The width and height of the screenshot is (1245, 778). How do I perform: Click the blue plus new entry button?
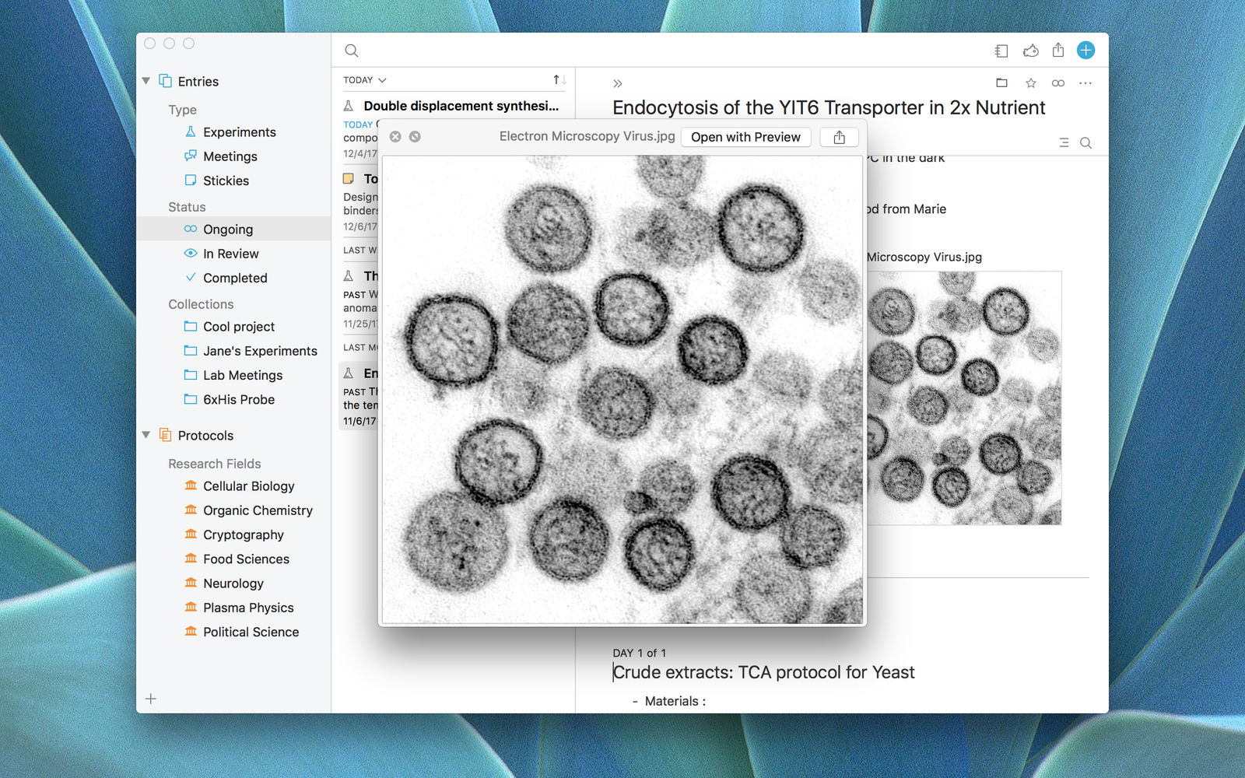[1085, 51]
